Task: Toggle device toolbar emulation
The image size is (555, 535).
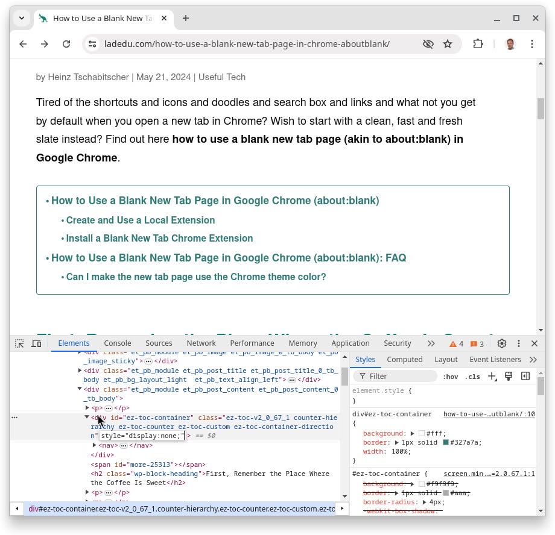Action: 36,343
